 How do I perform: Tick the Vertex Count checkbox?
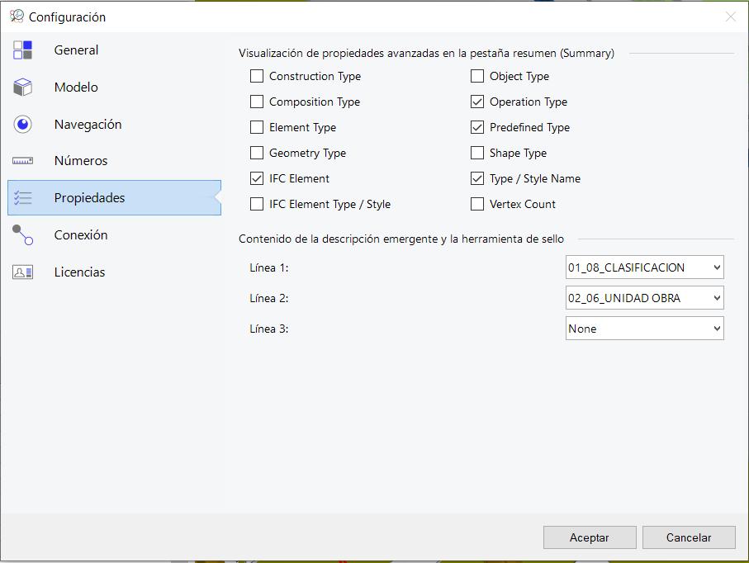pyautogui.click(x=477, y=204)
